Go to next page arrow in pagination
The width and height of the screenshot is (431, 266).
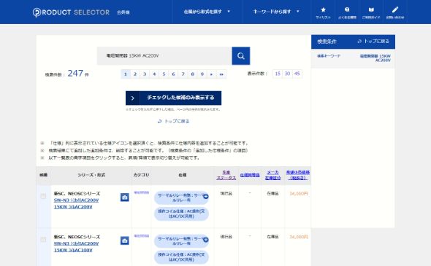(211, 74)
